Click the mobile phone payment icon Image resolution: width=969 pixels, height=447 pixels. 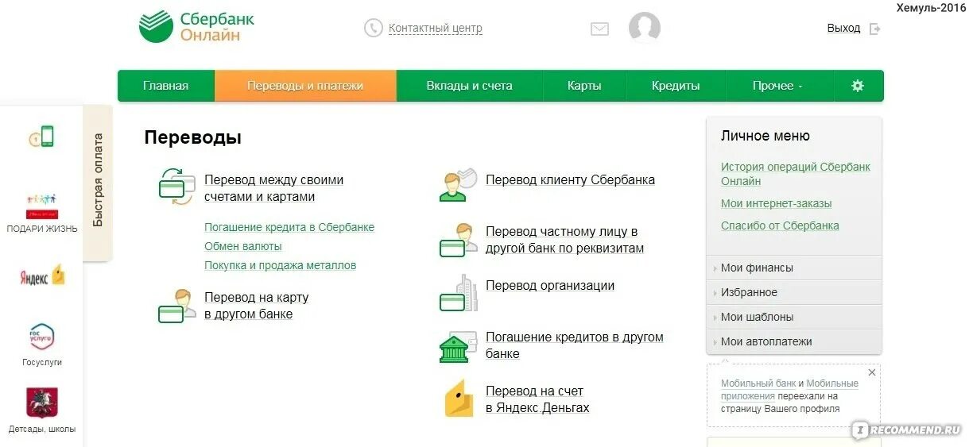41,137
